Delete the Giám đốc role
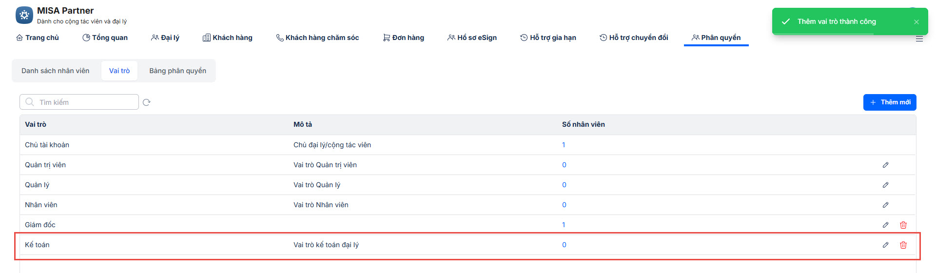 point(903,225)
